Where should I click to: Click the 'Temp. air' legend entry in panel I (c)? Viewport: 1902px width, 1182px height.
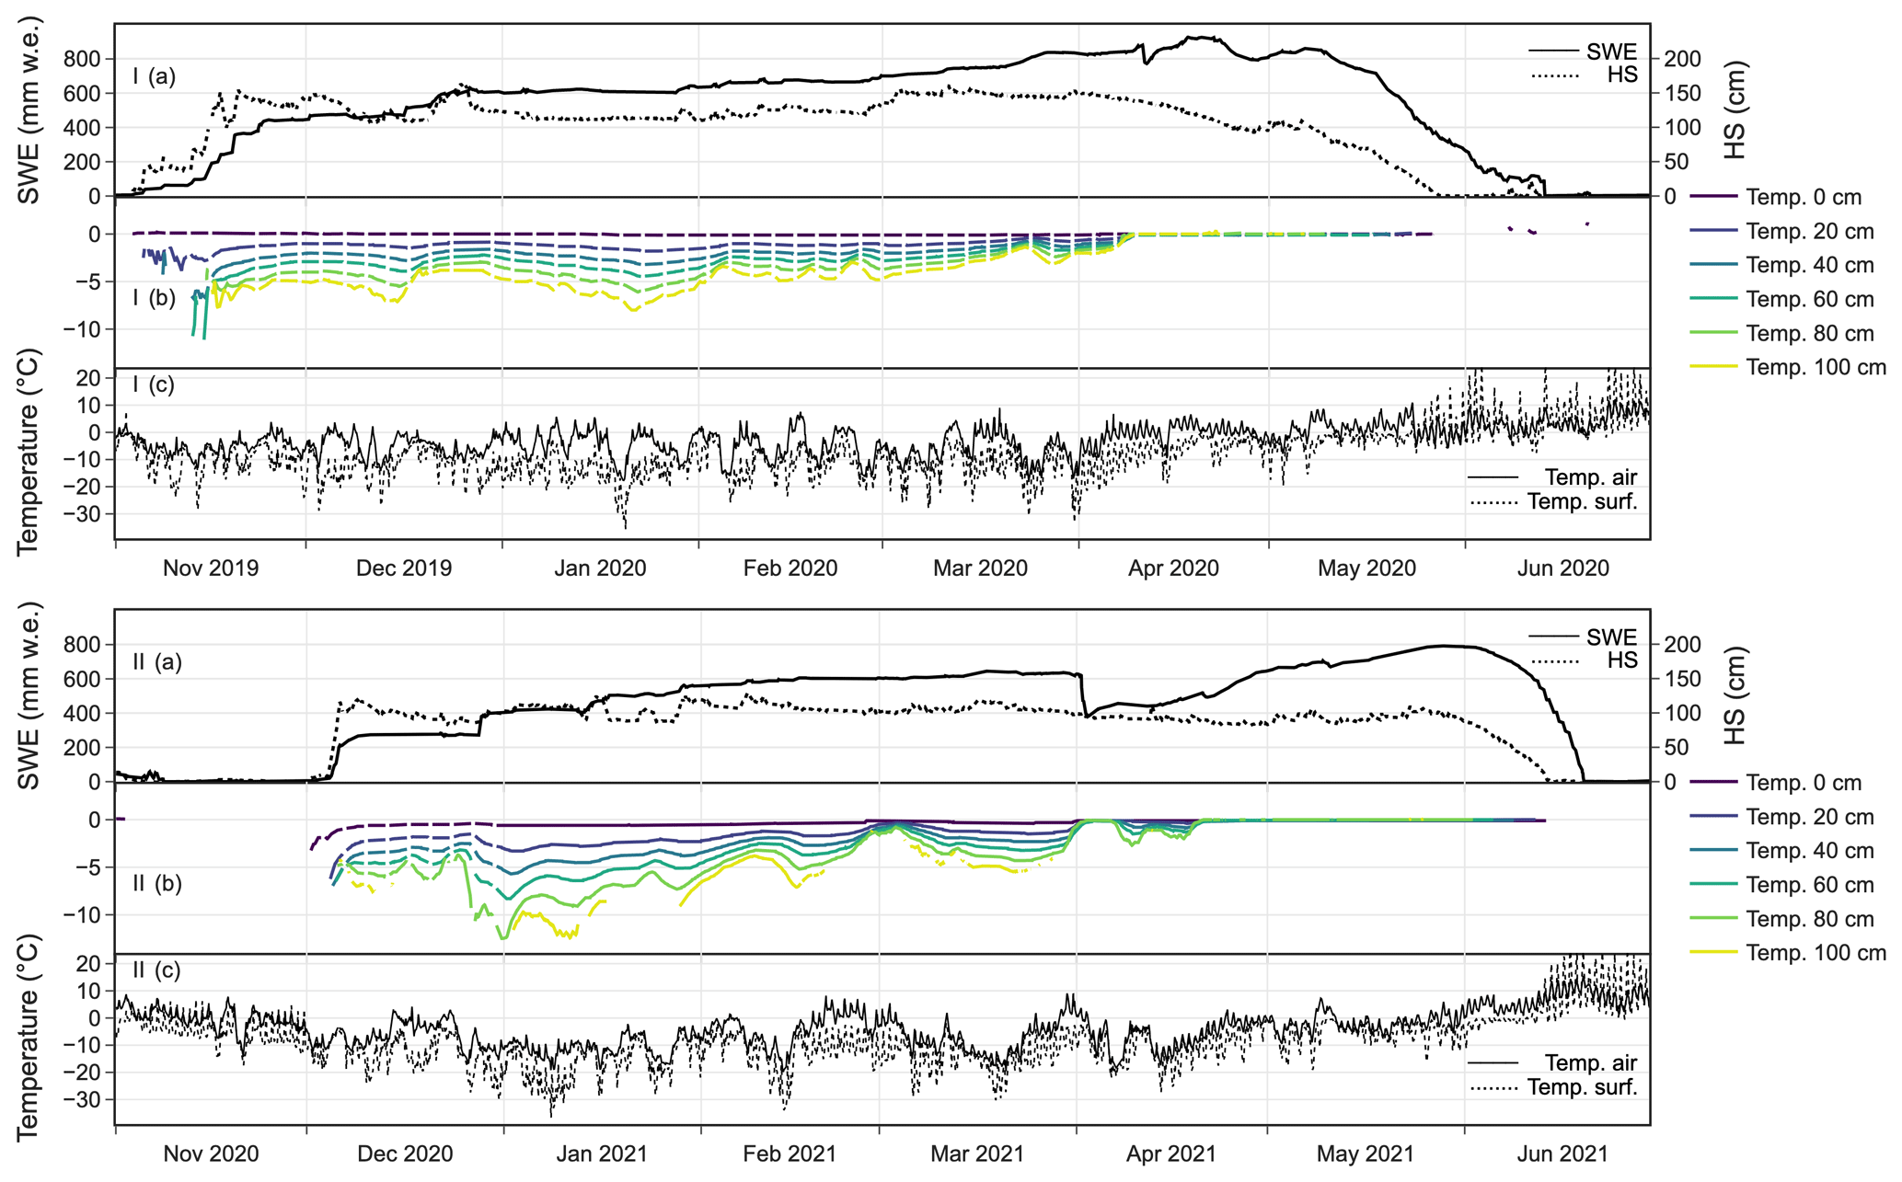[x=1589, y=477]
